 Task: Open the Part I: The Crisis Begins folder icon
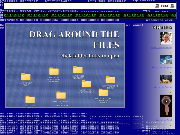pyautogui.click(x=26, y=77)
